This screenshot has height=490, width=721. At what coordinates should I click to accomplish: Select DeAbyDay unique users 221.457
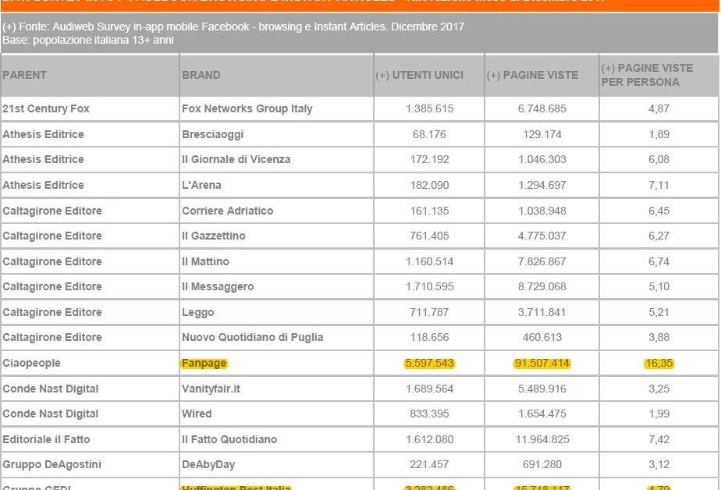point(429,464)
